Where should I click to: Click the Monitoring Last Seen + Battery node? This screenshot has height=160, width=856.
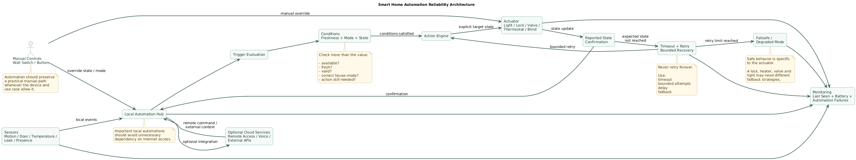pos(832,96)
